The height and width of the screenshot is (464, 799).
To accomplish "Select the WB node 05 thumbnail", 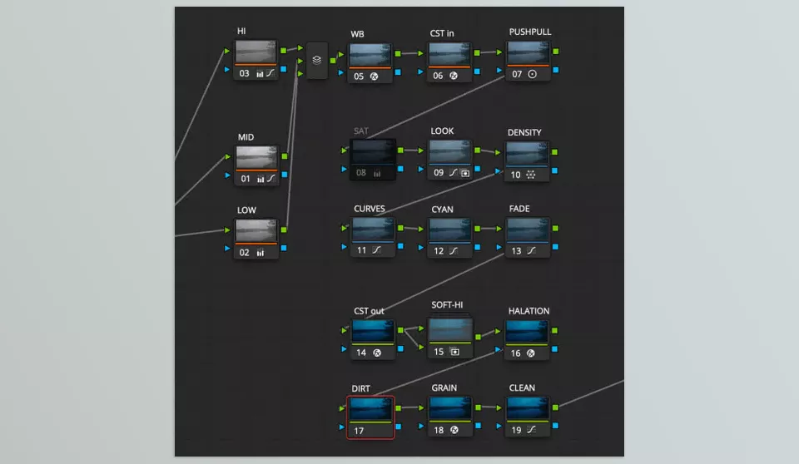I will (x=370, y=55).
